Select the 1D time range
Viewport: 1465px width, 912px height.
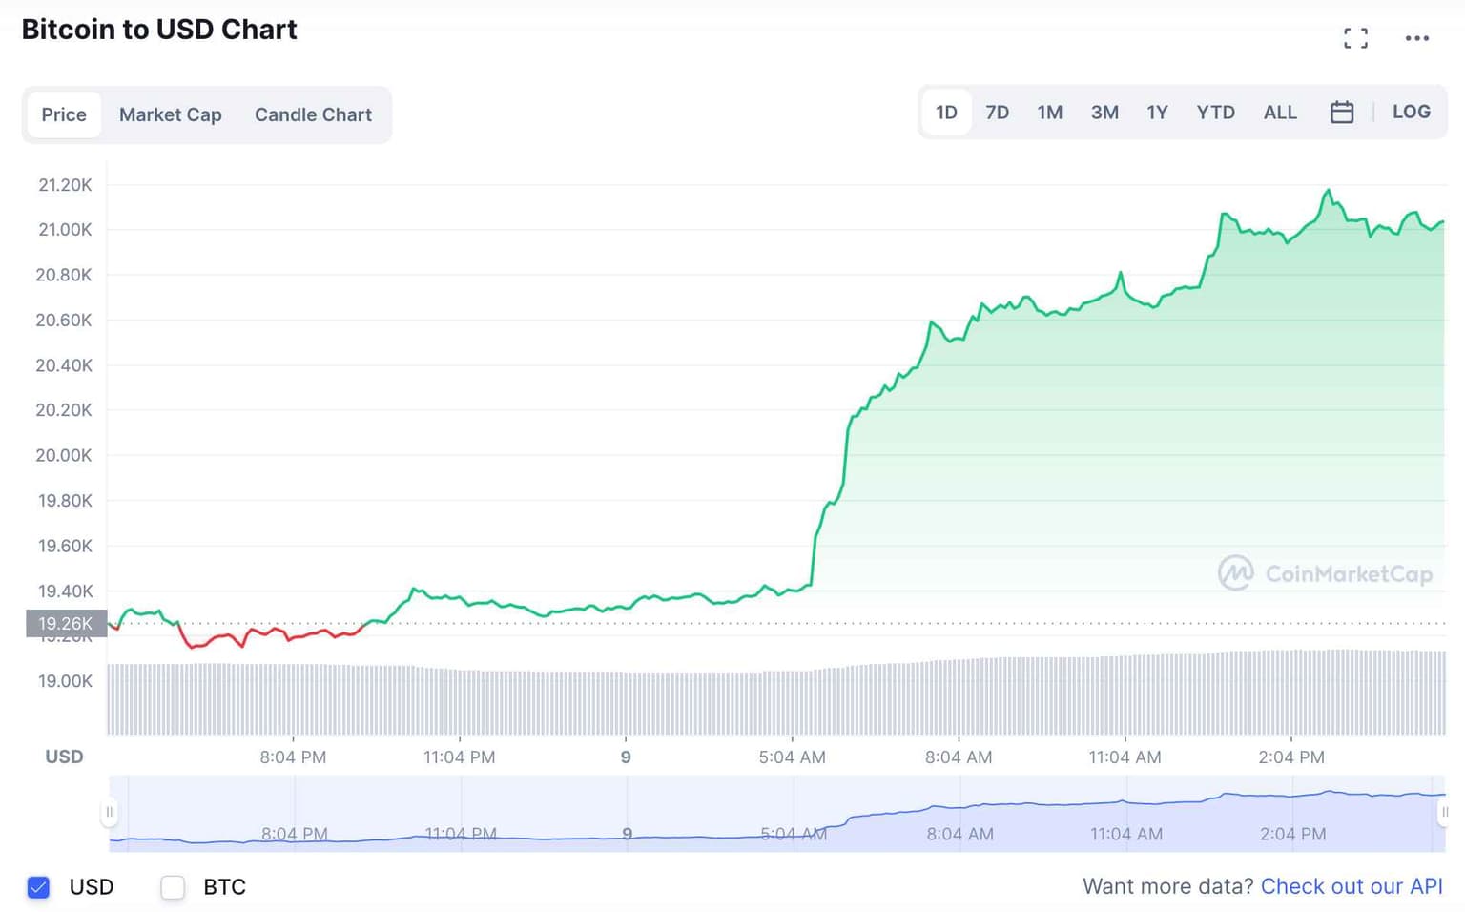pos(946,113)
